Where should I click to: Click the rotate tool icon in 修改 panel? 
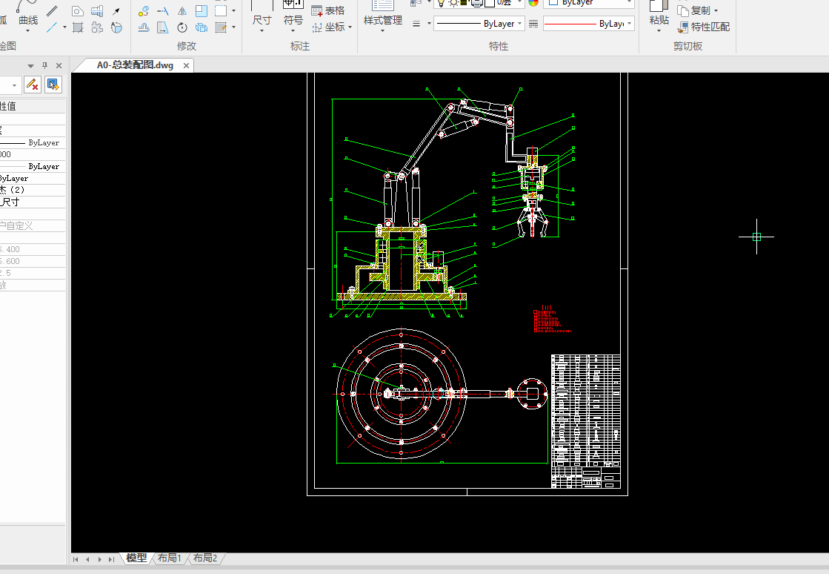(x=182, y=27)
